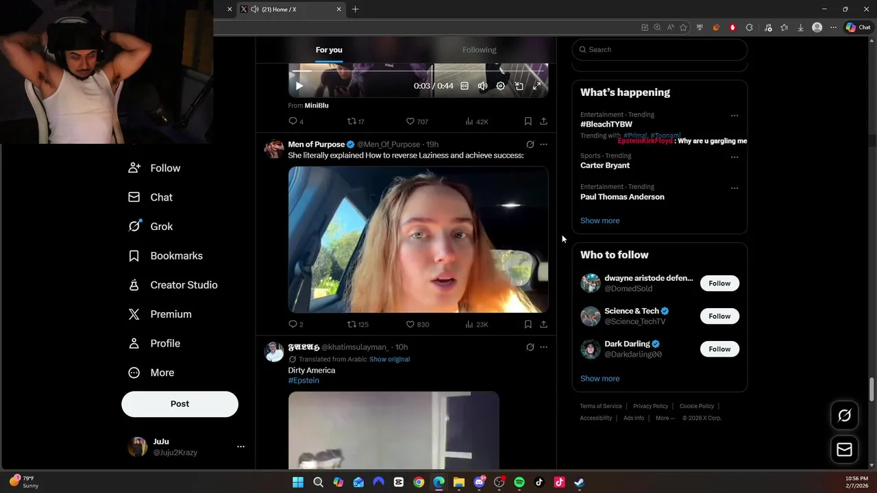The width and height of the screenshot is (877, 493).
Task: Open options for Paul Thomas Anderson trend
Action: click(734, 188)
